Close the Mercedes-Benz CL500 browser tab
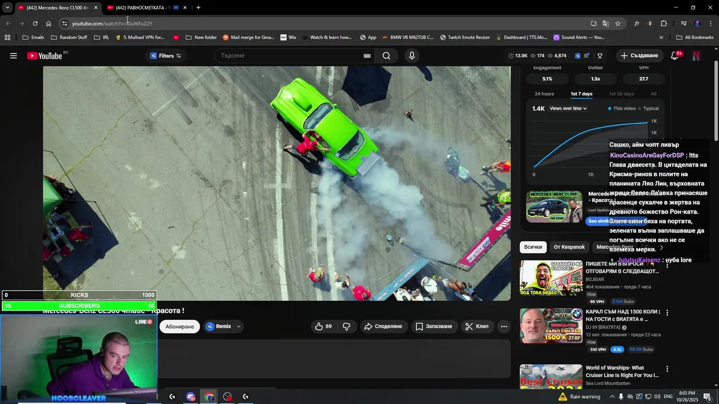Screen dimensions: 719x404 click(95, 7)
